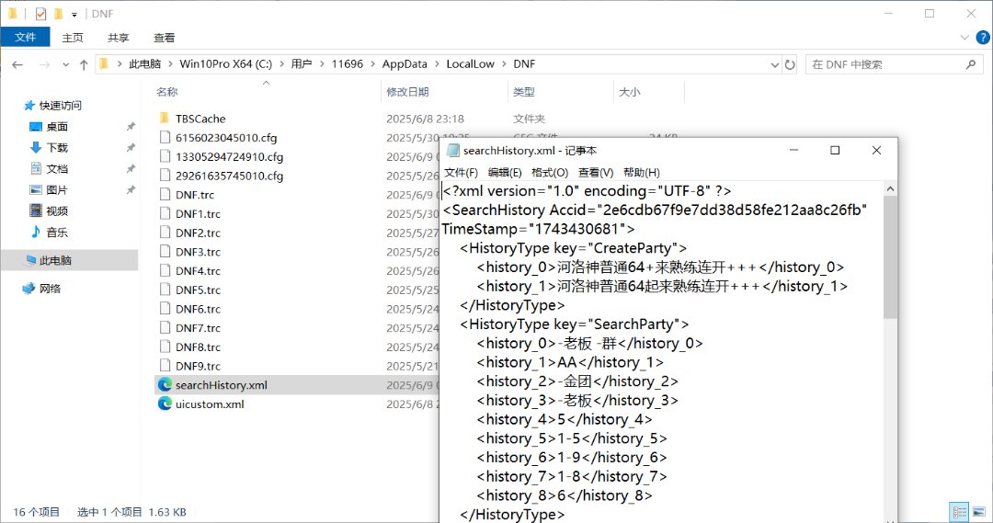Select file DNF.trc
Viewport: 993px width, 523px height.
pyautogui.click(x=194, y=195)
